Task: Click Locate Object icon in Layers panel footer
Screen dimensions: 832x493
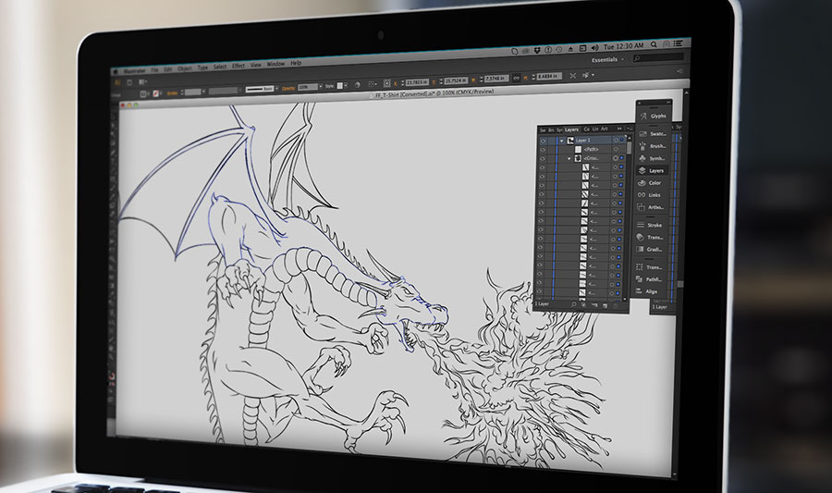Action: [573, 304]
